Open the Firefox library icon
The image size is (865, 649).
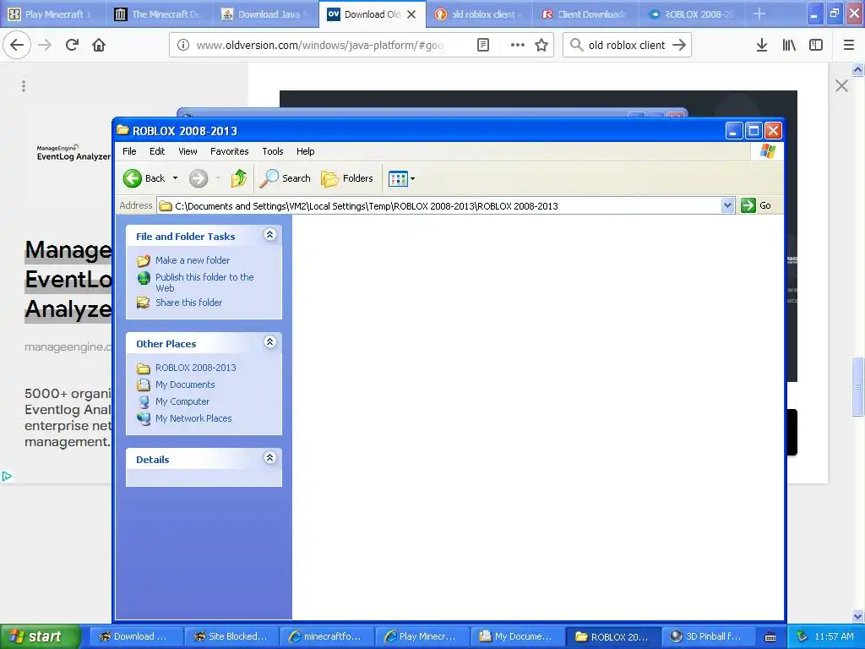(789, 45)
